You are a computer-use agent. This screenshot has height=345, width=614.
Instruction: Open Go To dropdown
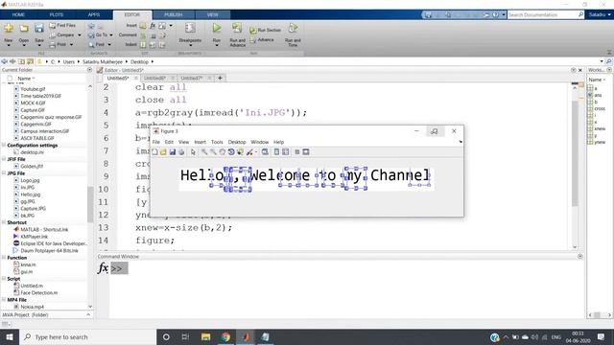(x=111, y=35)
